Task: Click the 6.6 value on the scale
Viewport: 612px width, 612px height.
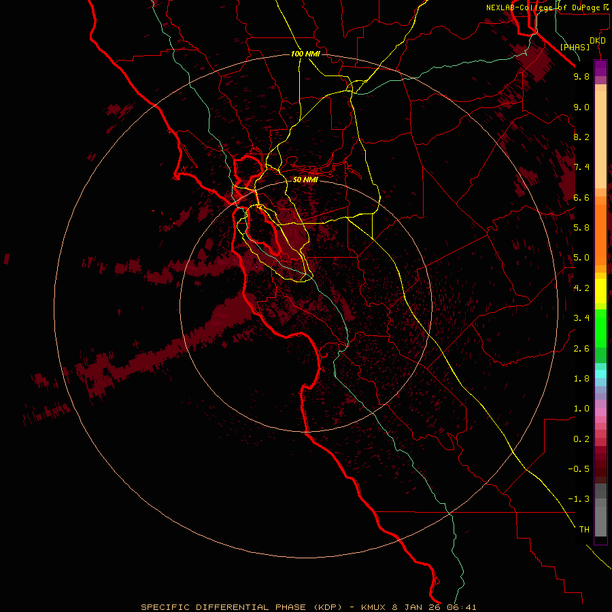Action: coord(581,197)
